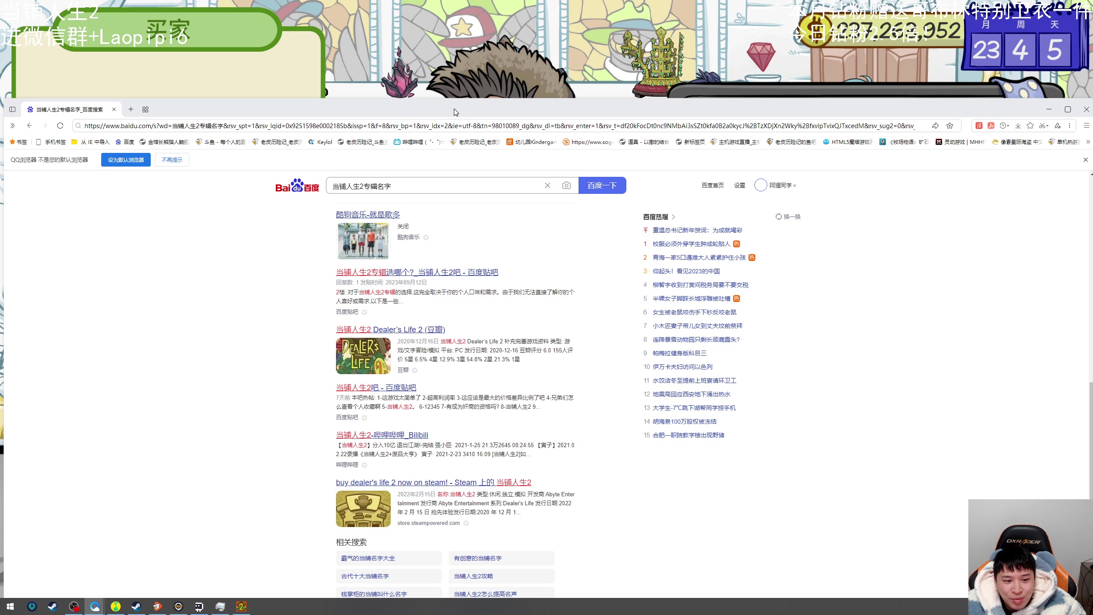Open the 手机书签 bookmark
Image resolution: width=1093 pixels, height=615 pixels.
51,142
